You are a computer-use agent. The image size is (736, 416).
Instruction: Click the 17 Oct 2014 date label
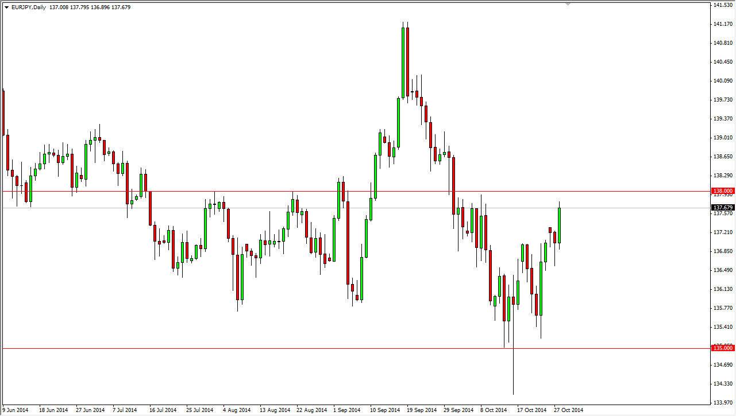533,411
